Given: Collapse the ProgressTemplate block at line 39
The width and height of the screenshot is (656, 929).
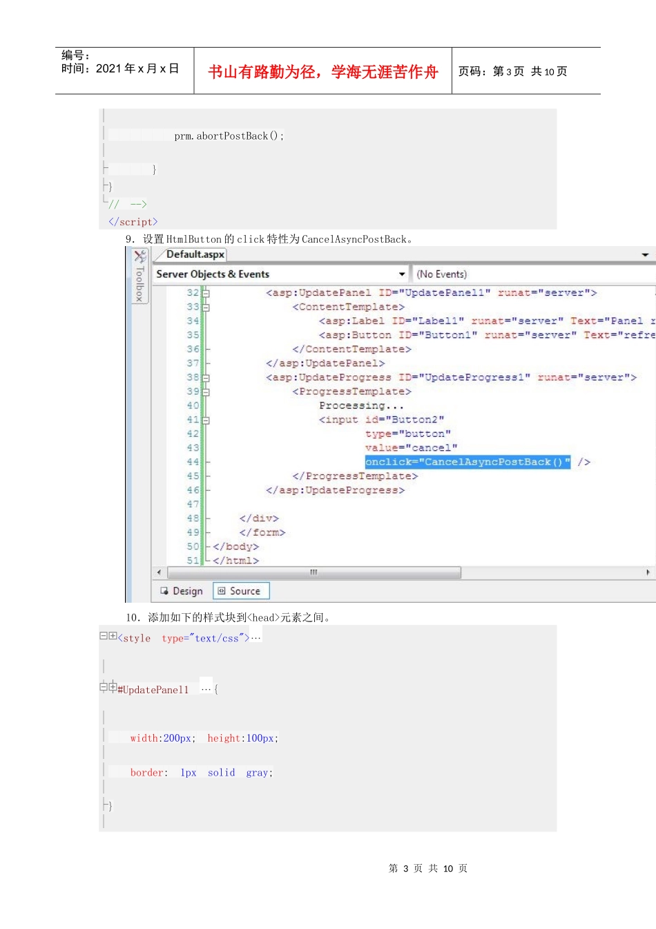Looking at the screenshot, I should tap(206, 392).
